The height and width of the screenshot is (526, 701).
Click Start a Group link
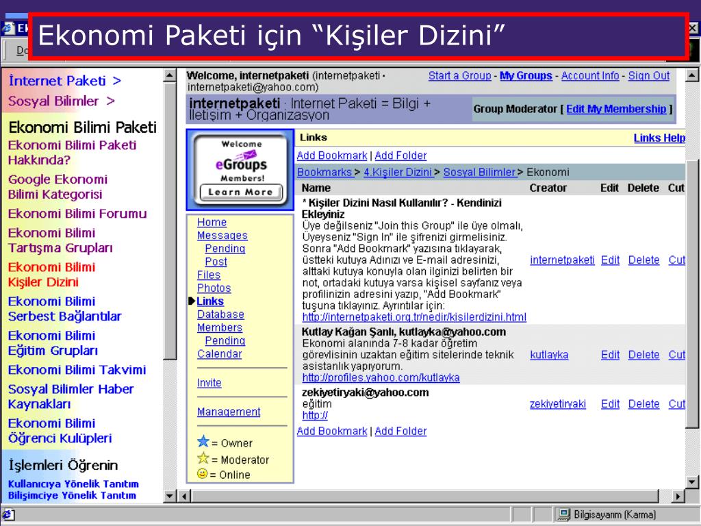click(x=459, y=75)
